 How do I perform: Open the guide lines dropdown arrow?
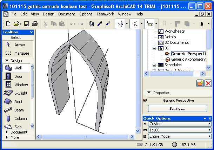coord(127,24)
